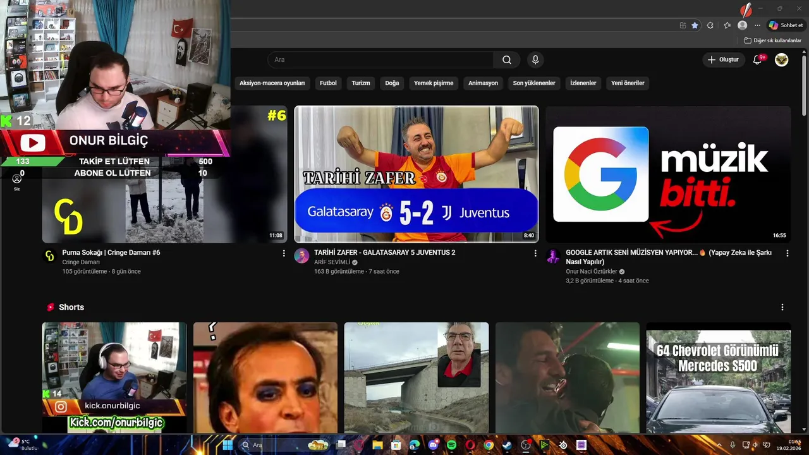Open the Galatasaray 5-2 Juventus video thumbnail

coord(417,174)
